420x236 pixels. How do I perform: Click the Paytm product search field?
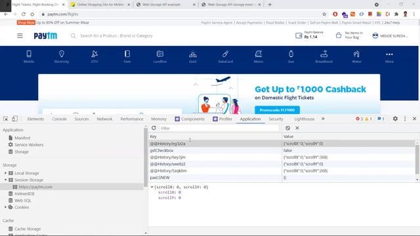point(116,35)
